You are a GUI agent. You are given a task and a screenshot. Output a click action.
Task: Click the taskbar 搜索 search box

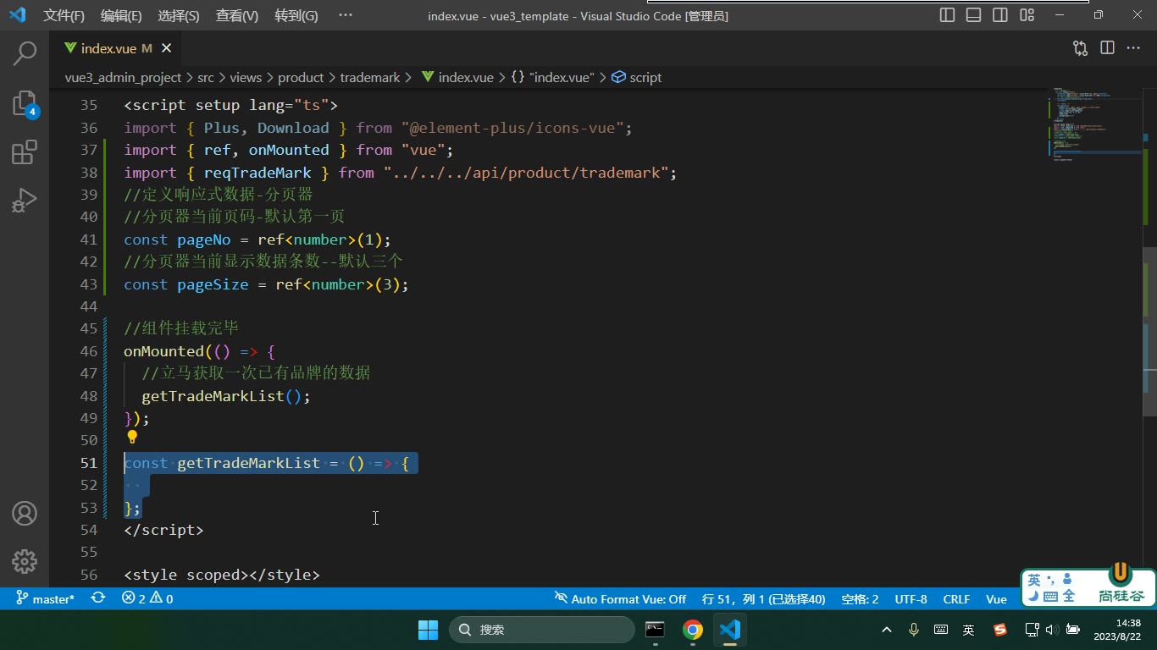pyautogui.click(x=542, y=630)
